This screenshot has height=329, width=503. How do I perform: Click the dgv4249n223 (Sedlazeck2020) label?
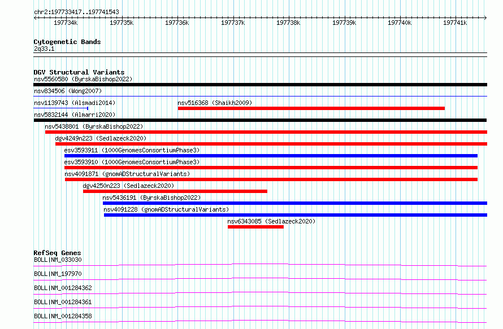[x=101, y=138]
